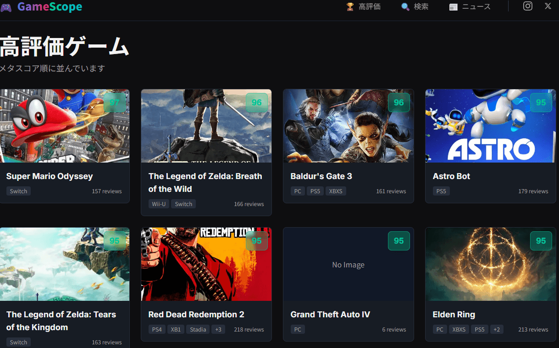This screenshot has width=559, height=348.
Task: Click the Stadia tag on Red Dead Redemption 2
Action: coord(198,329)
